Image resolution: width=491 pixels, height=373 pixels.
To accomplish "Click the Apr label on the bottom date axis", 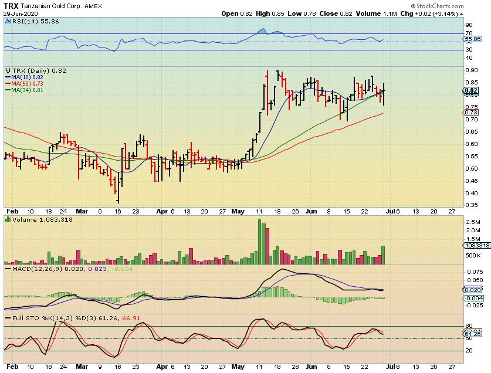I will point(162,367).
